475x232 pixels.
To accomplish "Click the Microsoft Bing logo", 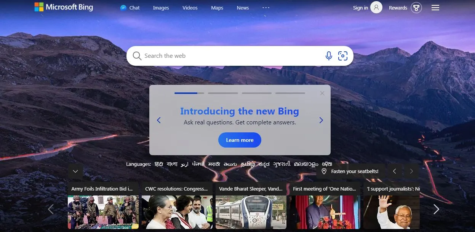I will pyautogui.click(x=64, y=7).
